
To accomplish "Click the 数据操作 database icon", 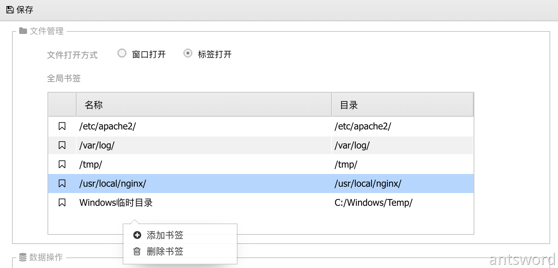I will coord(23,257).
